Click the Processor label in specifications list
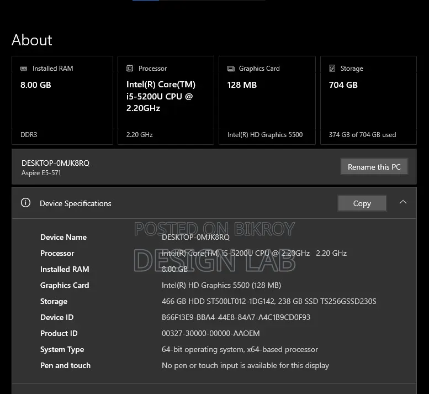Screen dimensions: 429x394 tap(57, 253)
